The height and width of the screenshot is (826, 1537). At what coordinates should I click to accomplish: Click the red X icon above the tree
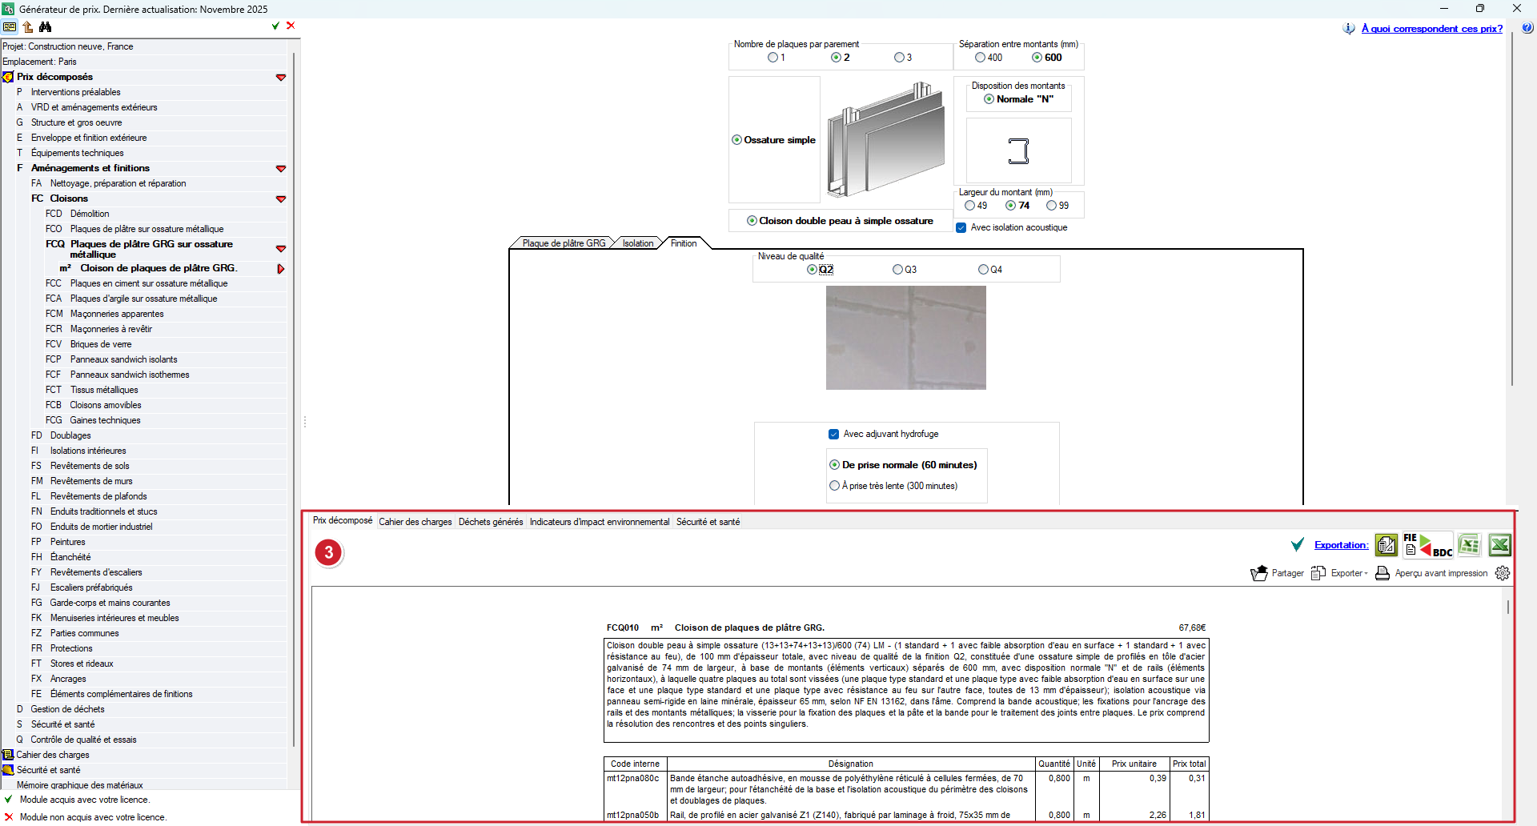pos(291,26)
